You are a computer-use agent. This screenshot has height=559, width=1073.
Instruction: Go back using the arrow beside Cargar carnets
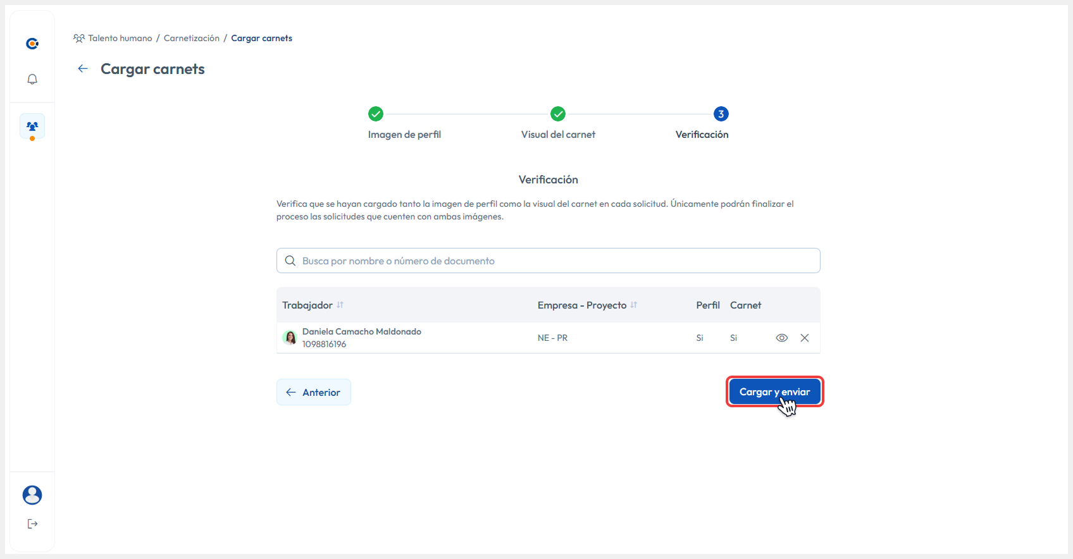[x=83, y=69]
